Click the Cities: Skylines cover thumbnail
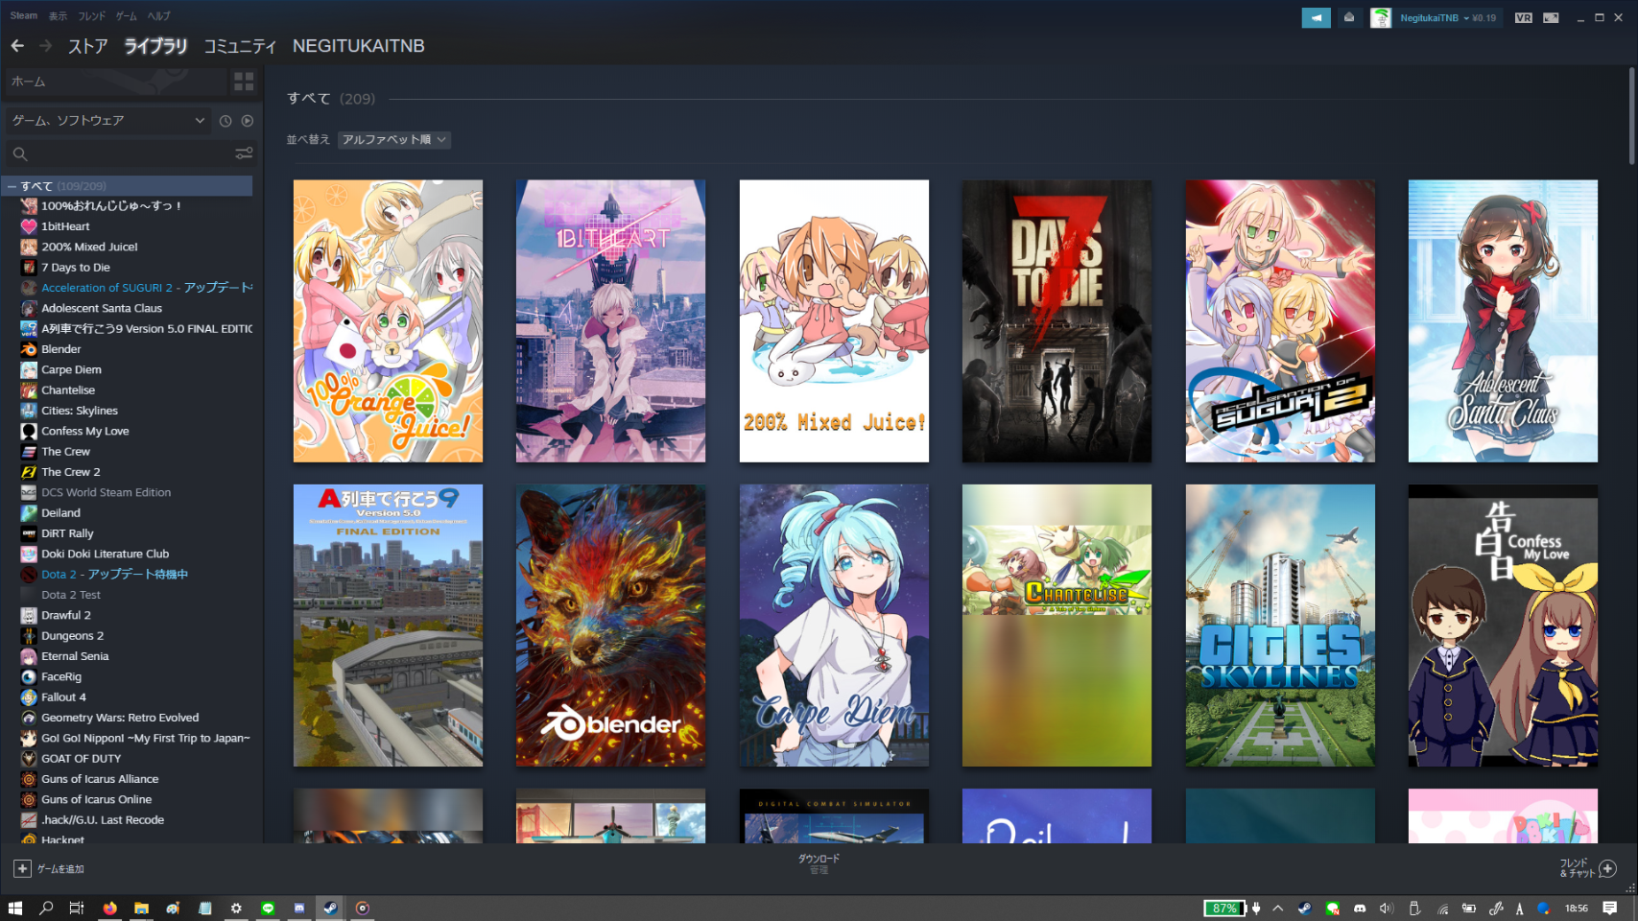This screenshot has width=1638, height=921. [x=1279, y=625]
